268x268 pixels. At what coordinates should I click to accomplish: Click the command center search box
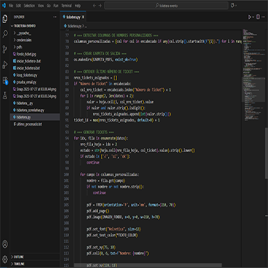pyautogui.click(x=166, y=6)
